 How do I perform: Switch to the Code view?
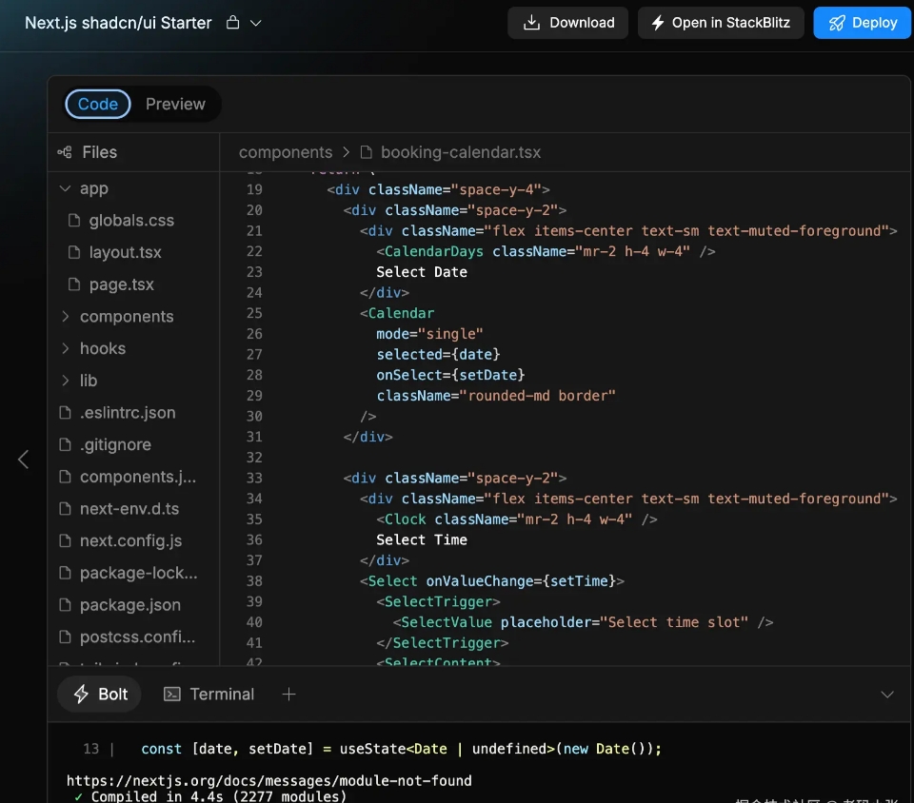tap(98, 105)
